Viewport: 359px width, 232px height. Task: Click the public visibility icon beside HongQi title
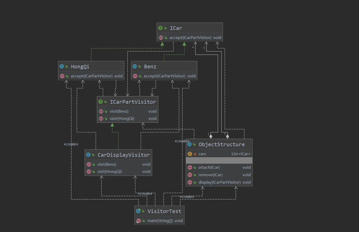click(x=66, y=67)
